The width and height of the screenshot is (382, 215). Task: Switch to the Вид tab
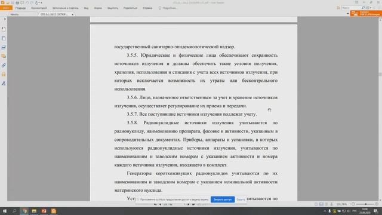click(x=86, y=8)
